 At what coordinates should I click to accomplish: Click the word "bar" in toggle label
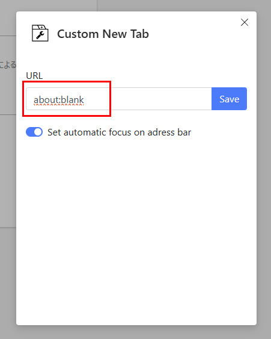(x=184, y=132)
